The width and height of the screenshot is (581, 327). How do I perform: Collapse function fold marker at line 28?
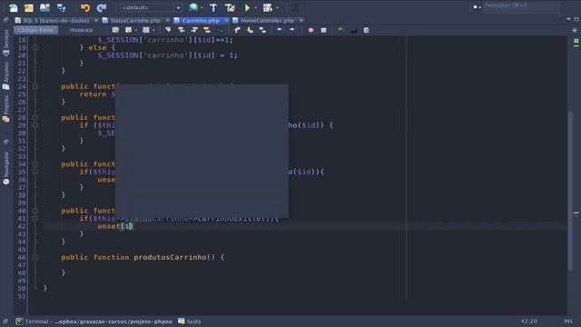35,117
